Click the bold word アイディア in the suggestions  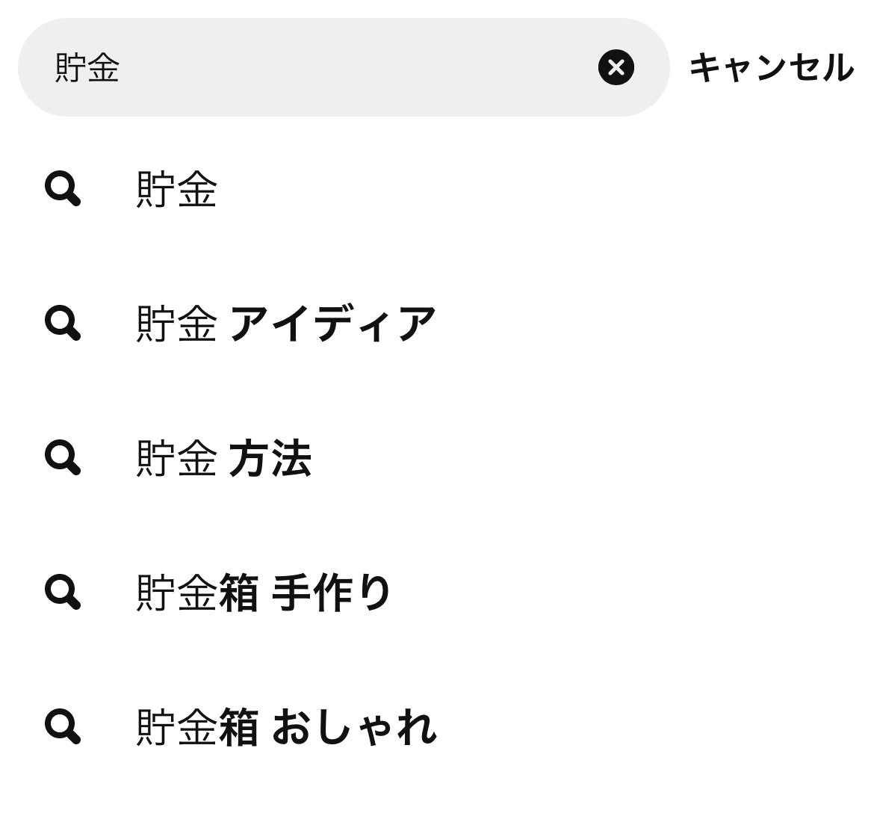tap(332, 324)
